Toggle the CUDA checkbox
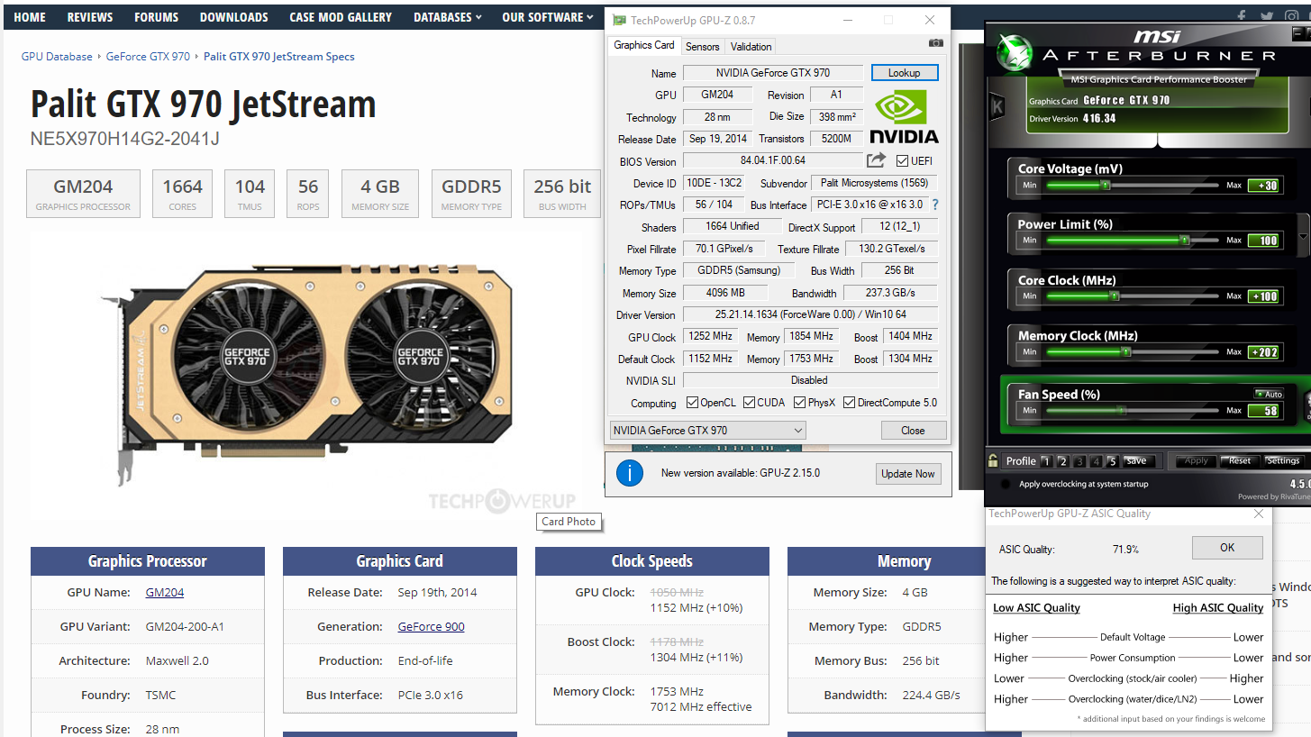Image resolution: width=1311 pixels, height=737 pixels. coord(748,403)
